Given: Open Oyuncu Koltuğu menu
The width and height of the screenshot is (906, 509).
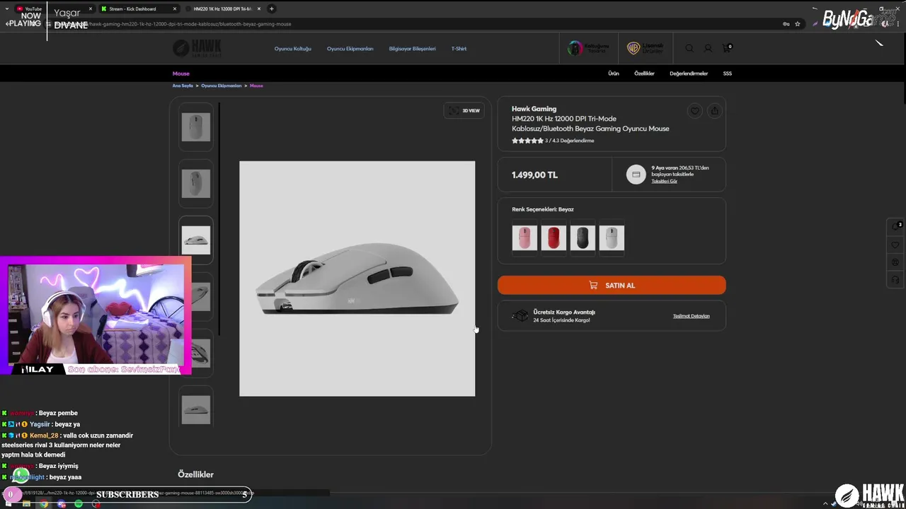Looking at the screenshot, I should pos(293,49).
